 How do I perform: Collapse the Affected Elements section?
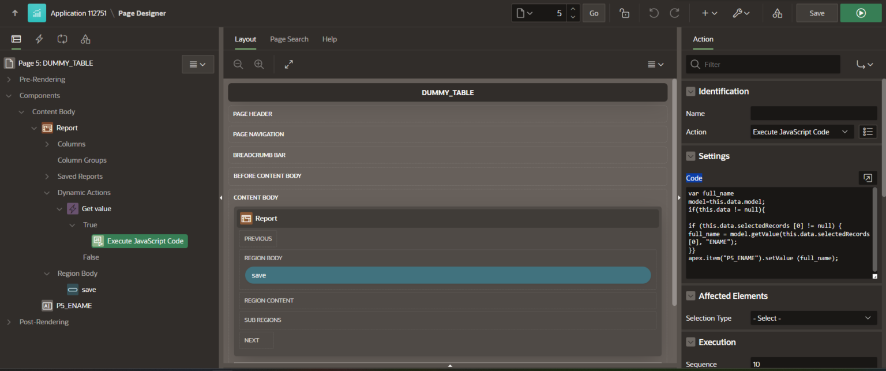[x=690, y=296]
